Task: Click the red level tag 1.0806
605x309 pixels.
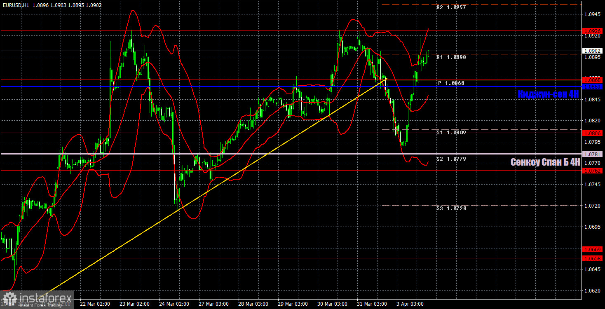Action: coord(593,133)
